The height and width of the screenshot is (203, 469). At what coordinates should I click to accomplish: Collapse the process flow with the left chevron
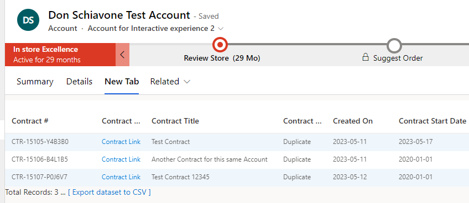pyautogui.click(x=122, y=55)
